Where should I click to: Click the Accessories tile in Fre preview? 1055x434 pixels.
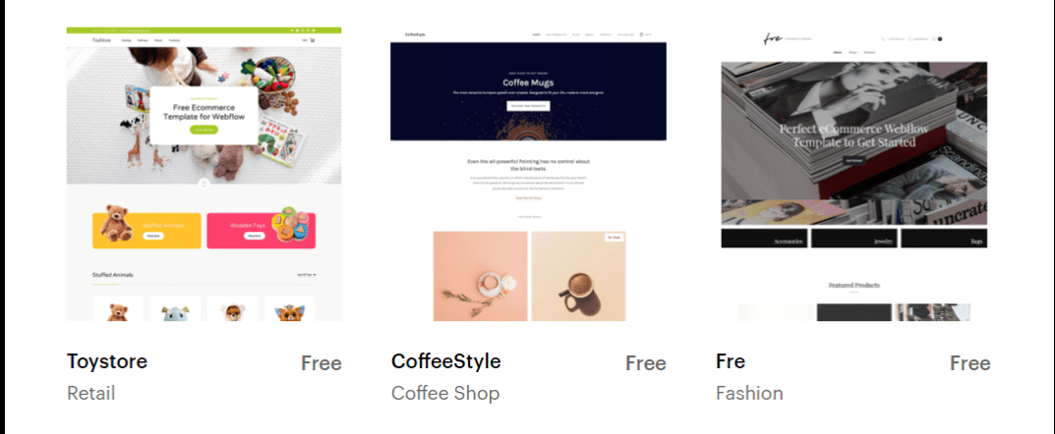point(764,239)
